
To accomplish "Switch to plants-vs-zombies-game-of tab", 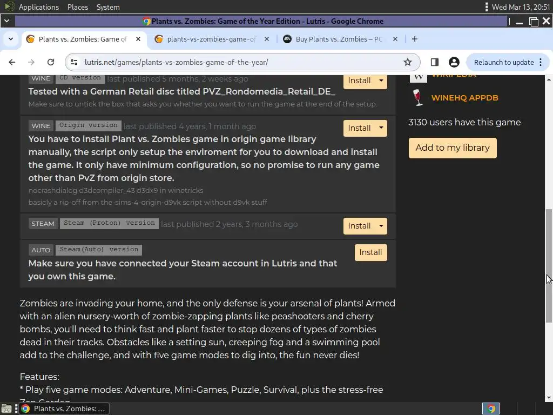I will pyautogui.click(x=211, y=39).
